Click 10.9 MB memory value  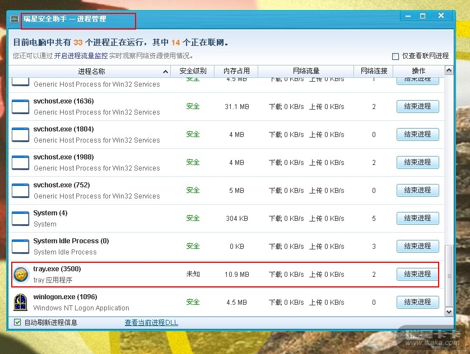point(237,275)
